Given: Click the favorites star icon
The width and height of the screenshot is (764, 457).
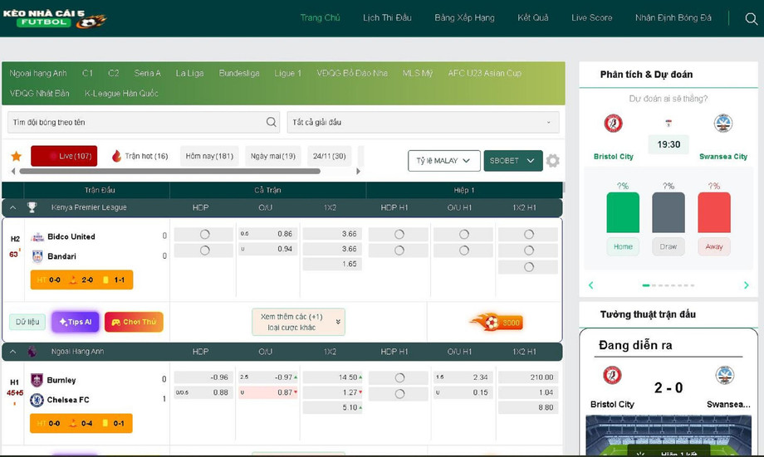Looking at the screenshot, I should click(x=16, y=156).
